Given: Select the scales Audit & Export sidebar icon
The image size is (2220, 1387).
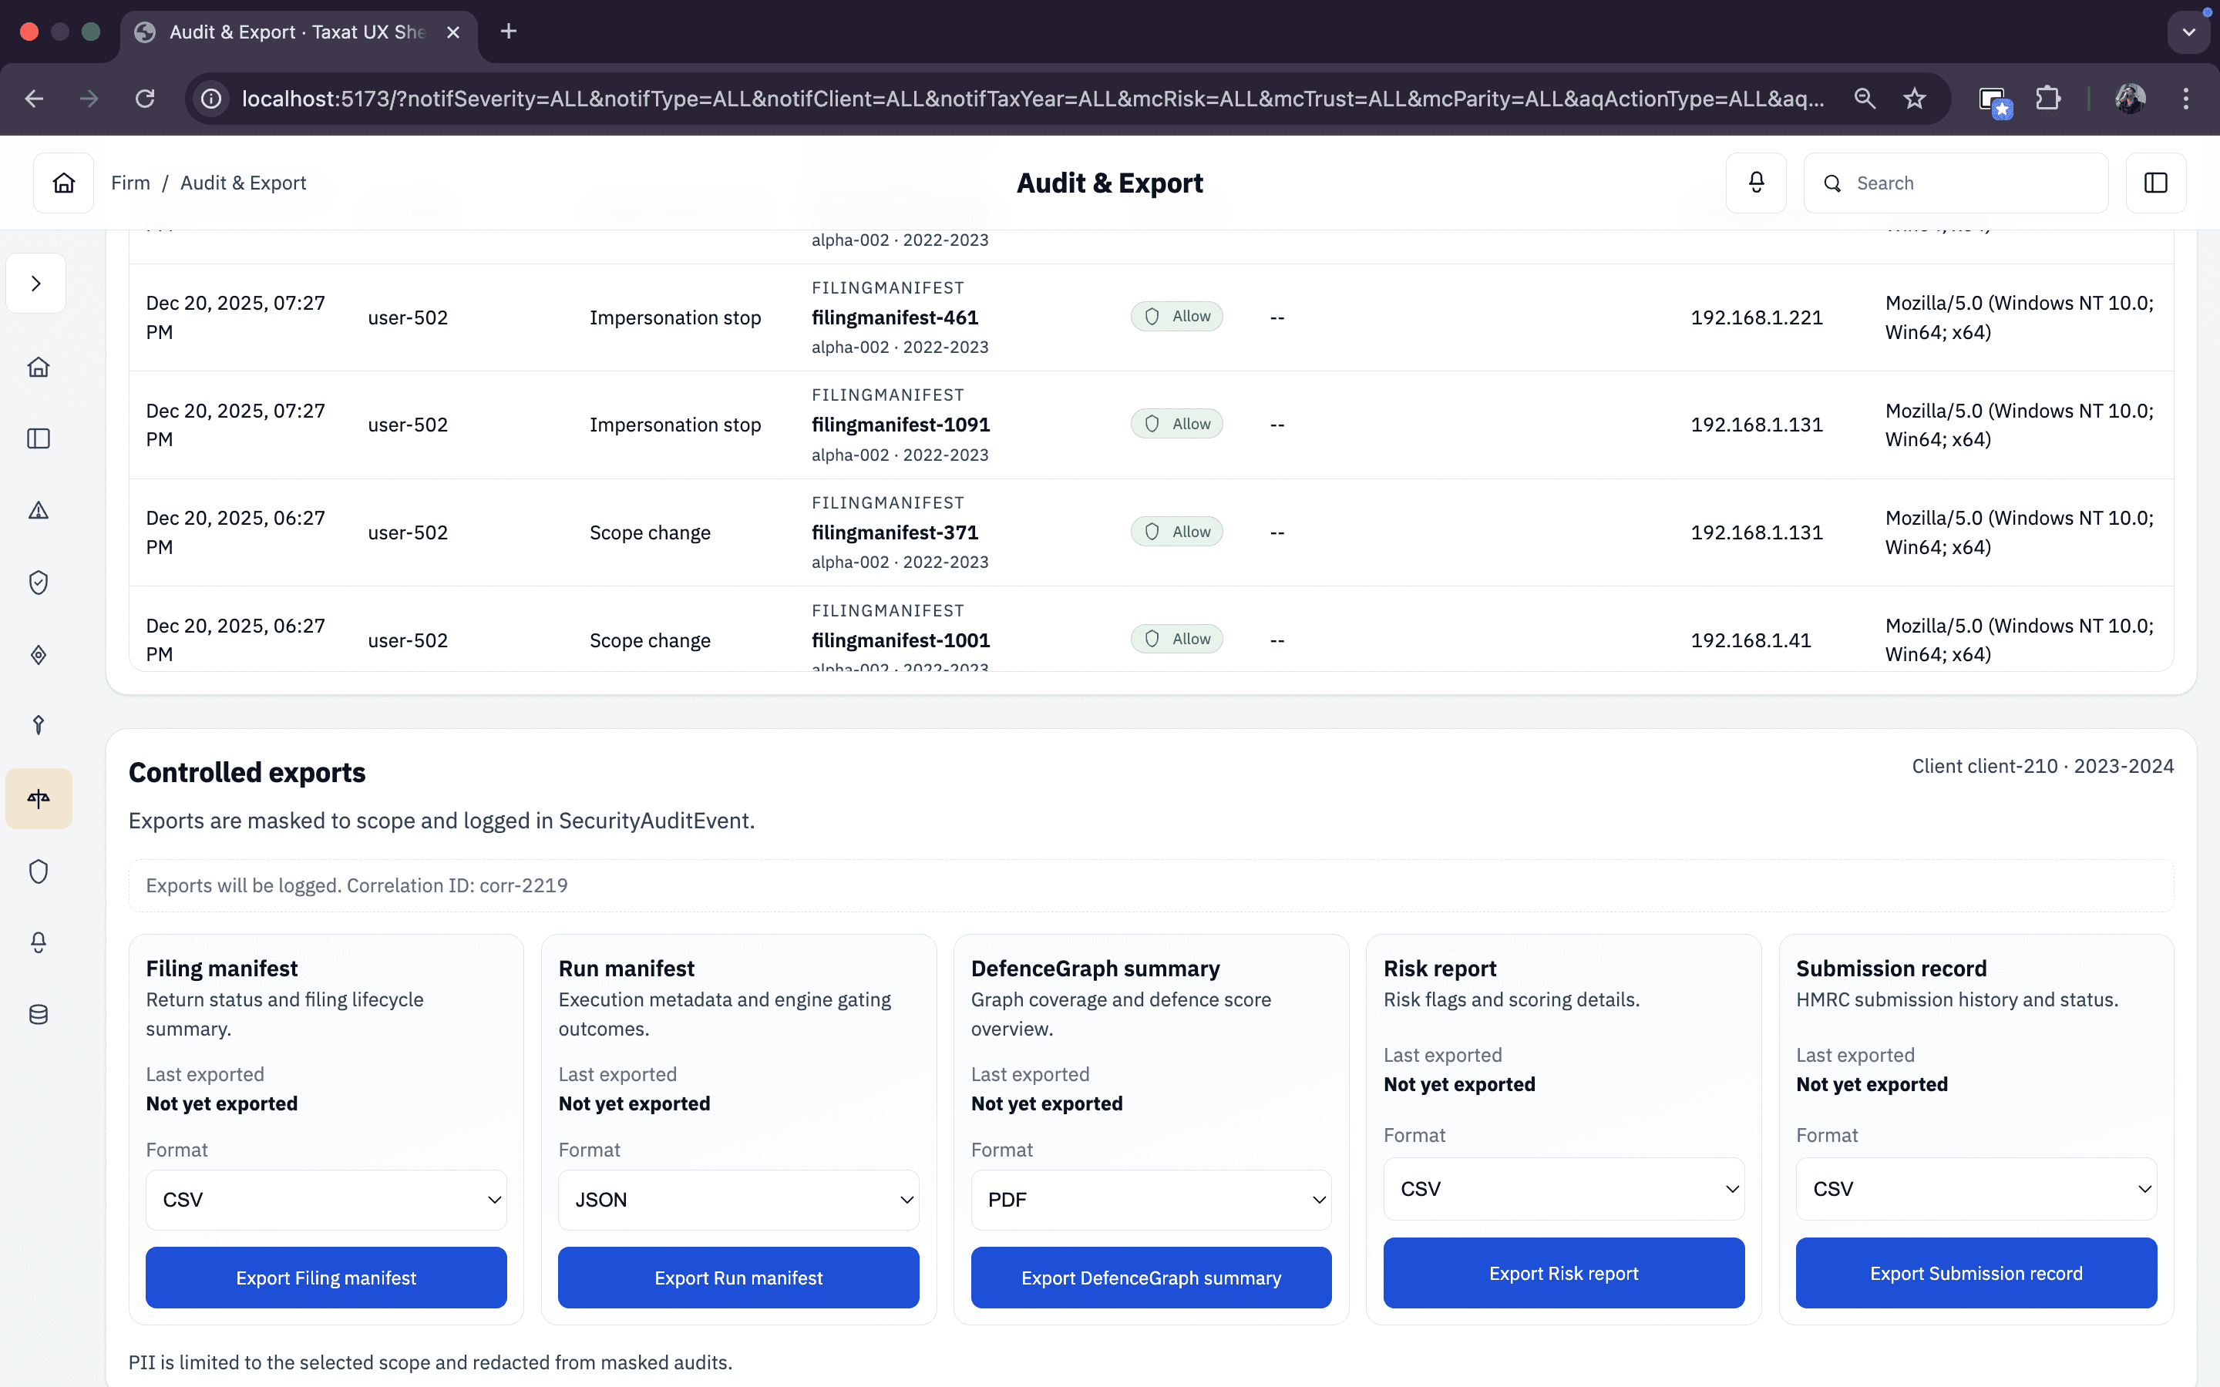Looking at the screenshot, I should click(39, 798).
